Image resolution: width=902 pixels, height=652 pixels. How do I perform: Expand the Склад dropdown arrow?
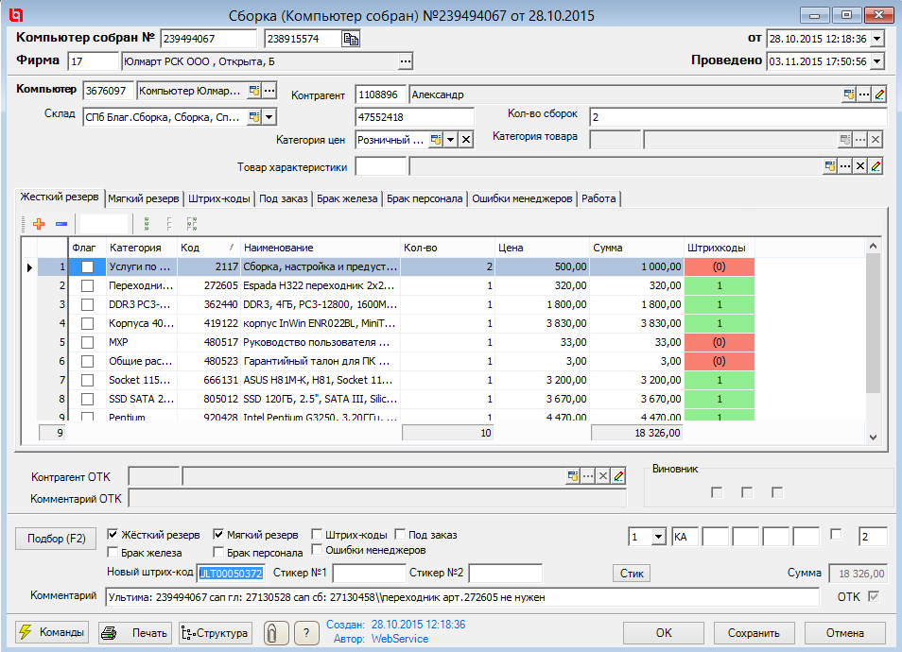(x=269, y=117)
